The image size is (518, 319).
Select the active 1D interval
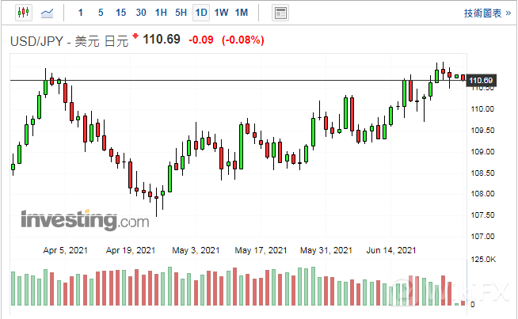tap(201, 13)
